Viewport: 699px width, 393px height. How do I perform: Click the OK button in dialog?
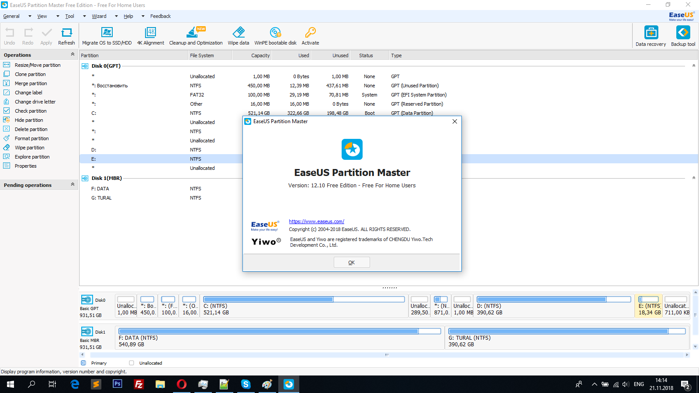(x=352, y=262)
